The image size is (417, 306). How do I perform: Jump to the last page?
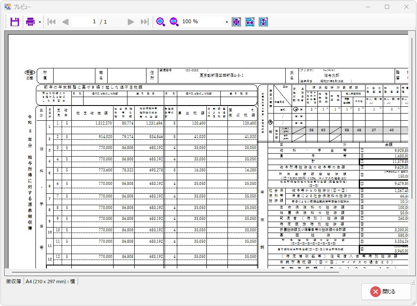[144, 22]
